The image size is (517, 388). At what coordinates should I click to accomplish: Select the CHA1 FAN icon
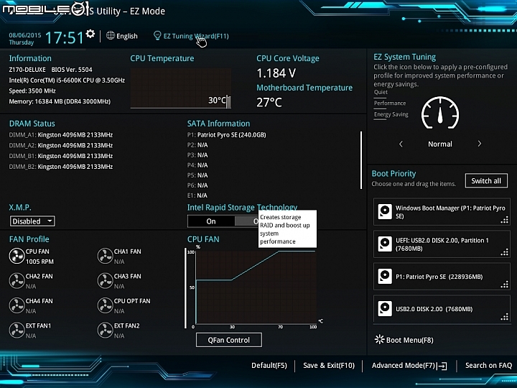click(x=105, y=256)
